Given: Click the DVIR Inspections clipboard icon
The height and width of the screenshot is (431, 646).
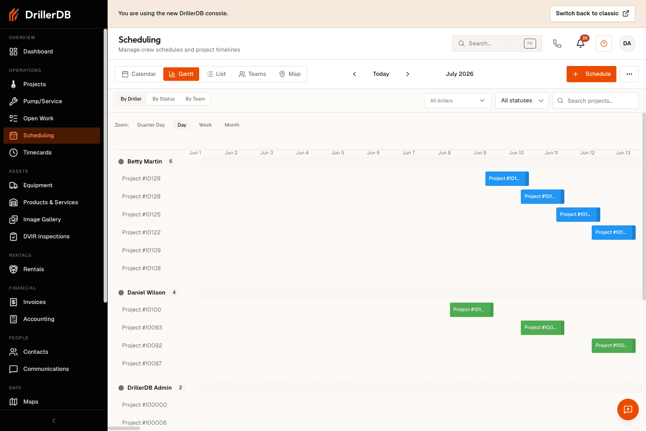Looking at the screenshot, I should pyautogui.click(x=13, y=237).
